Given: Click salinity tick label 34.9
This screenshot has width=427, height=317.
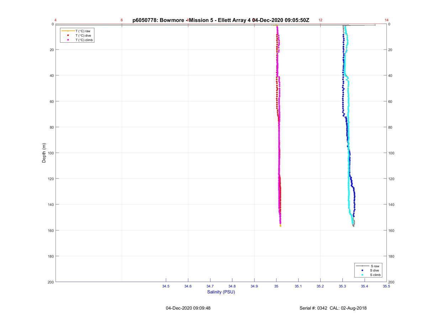Looking at the screenshot, I should tap(254, 286).
